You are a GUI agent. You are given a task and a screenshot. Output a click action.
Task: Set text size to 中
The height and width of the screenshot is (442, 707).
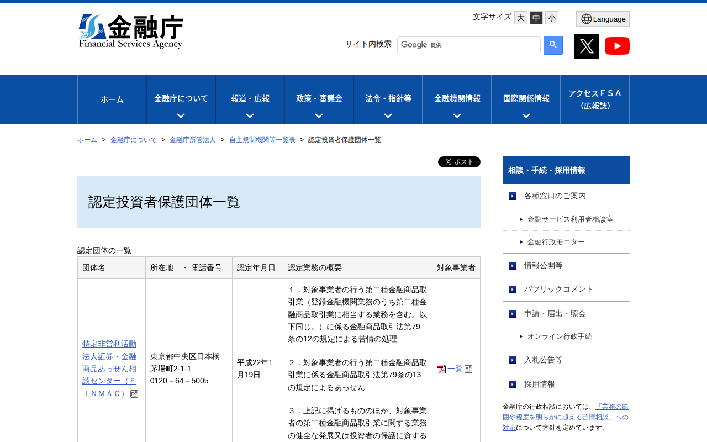click(536, 18)
